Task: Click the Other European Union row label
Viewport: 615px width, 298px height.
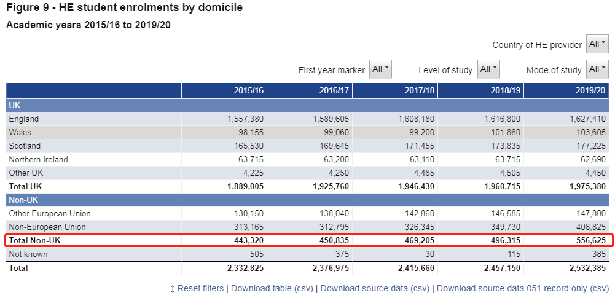Action: 50,213
